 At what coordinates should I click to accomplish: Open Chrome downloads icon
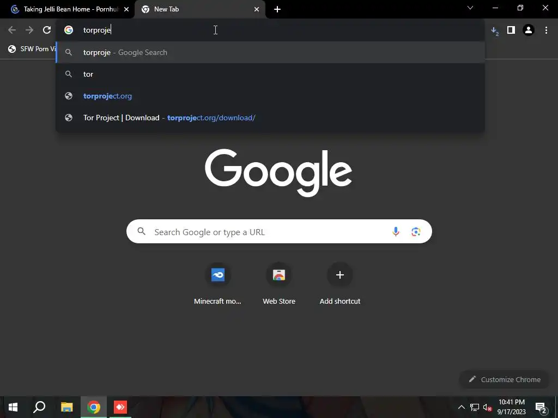click(x=495, y=31)
